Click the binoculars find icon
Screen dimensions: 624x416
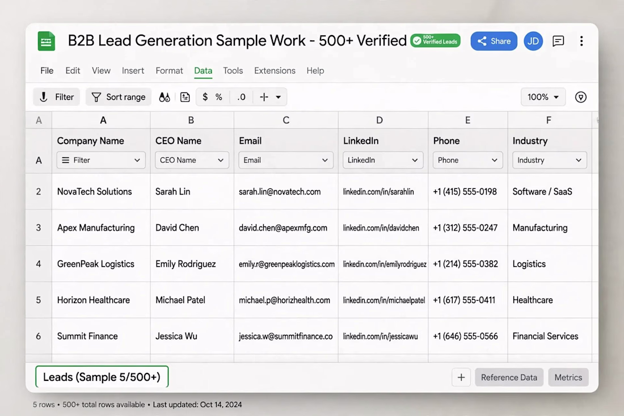click(x=165, y=97)
